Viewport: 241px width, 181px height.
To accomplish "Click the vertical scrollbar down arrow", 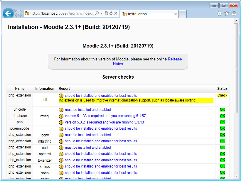I will (236, 176).
